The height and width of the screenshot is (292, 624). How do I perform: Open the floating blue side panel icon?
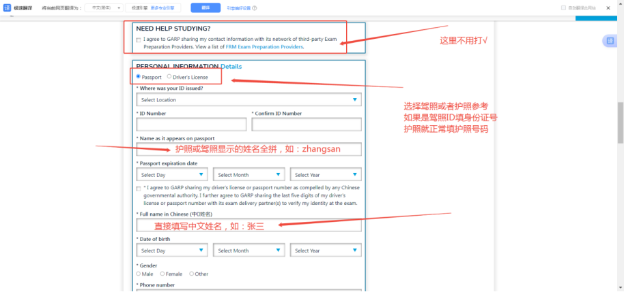tap(610, 42)
